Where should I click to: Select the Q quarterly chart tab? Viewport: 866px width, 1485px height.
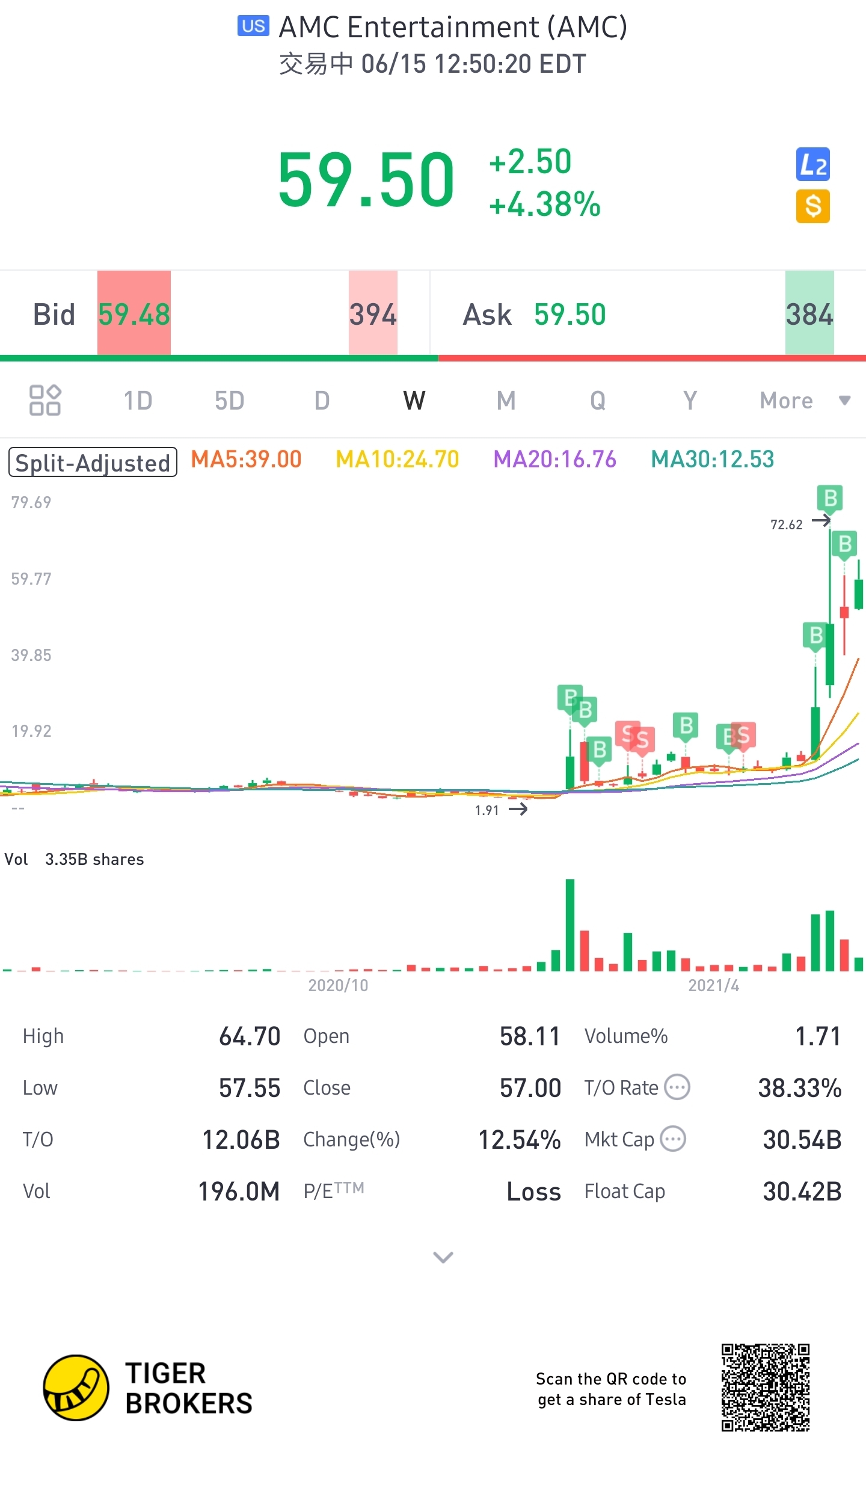598,401
